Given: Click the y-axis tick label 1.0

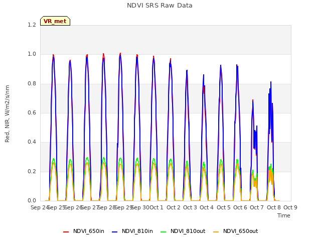Looking at the screenshot, I should pyautogui.click(x=32, y=54).
